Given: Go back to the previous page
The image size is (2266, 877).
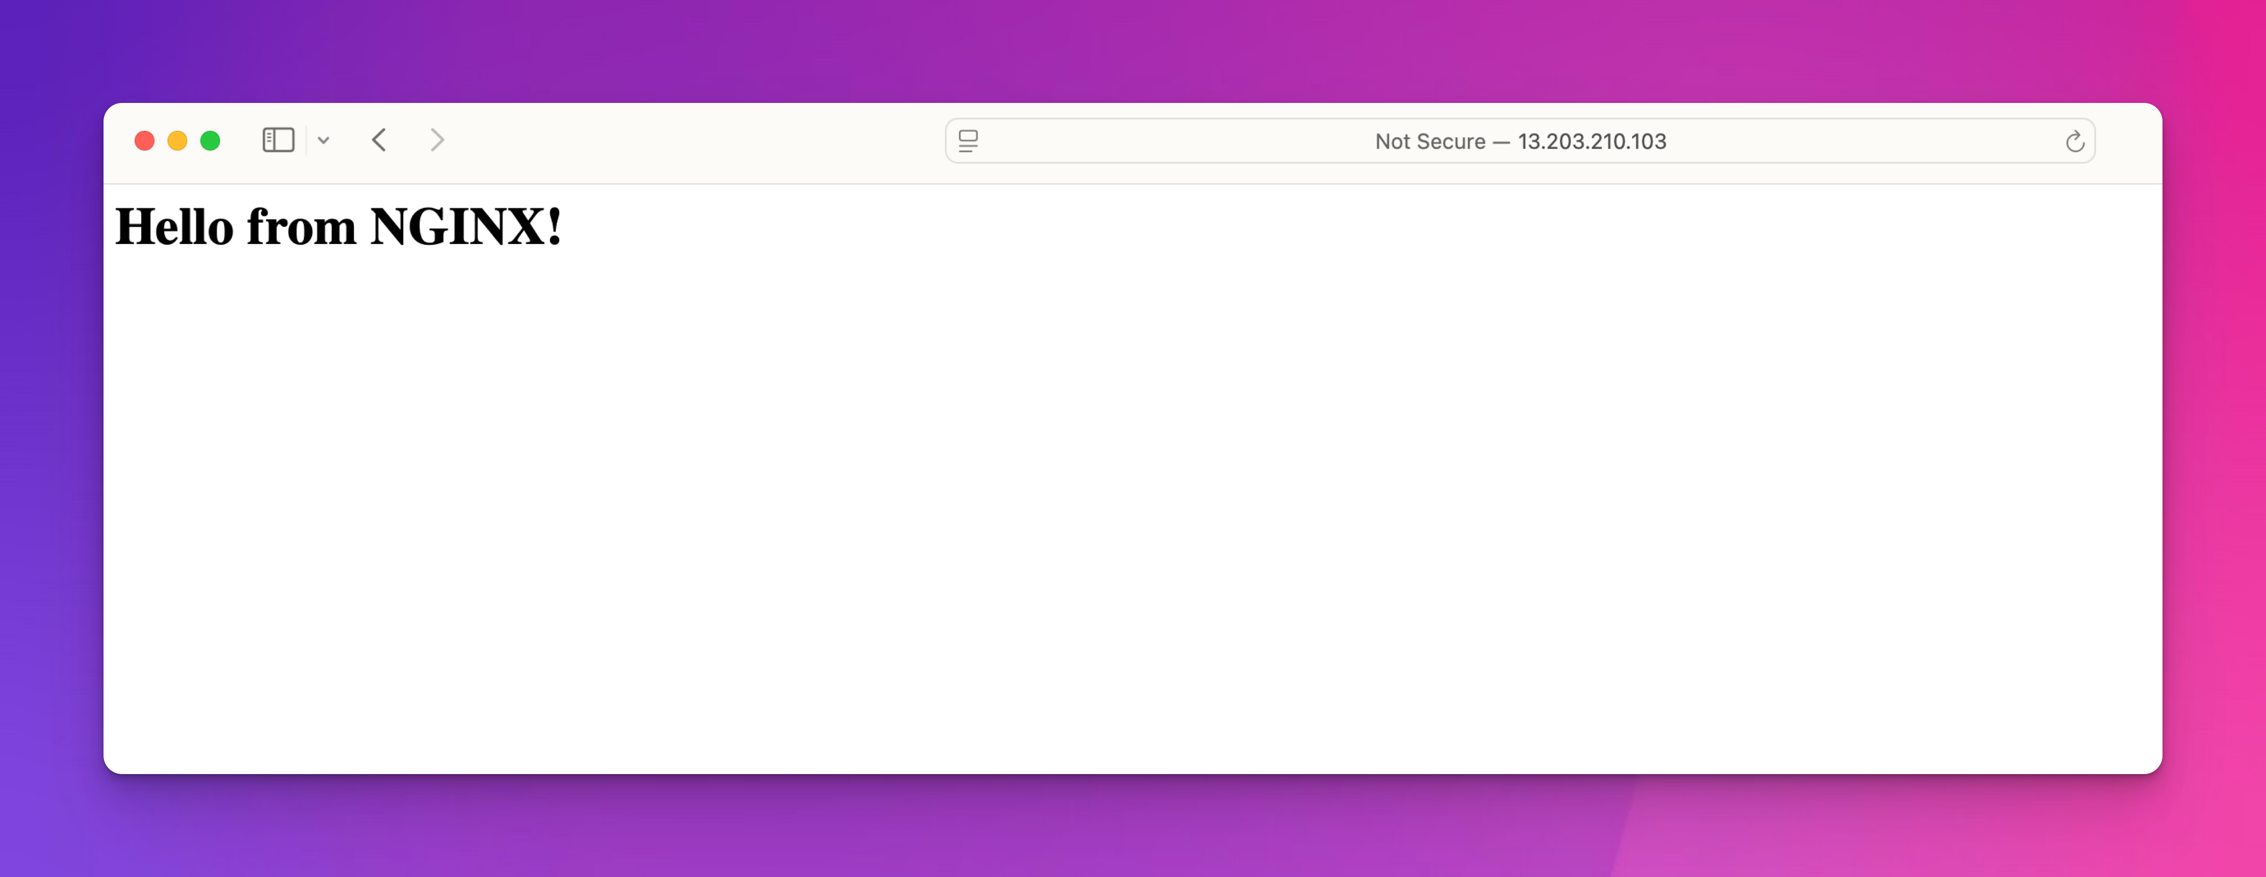Looking at the screenshot, I should [379, 141].
